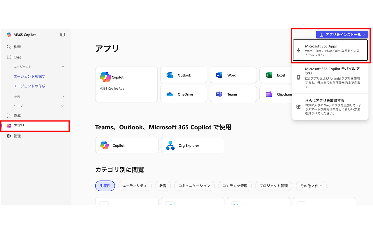Viewport: 373px width, 233px height.
Task: Click the Teams app icon
Action: point(219,94)
